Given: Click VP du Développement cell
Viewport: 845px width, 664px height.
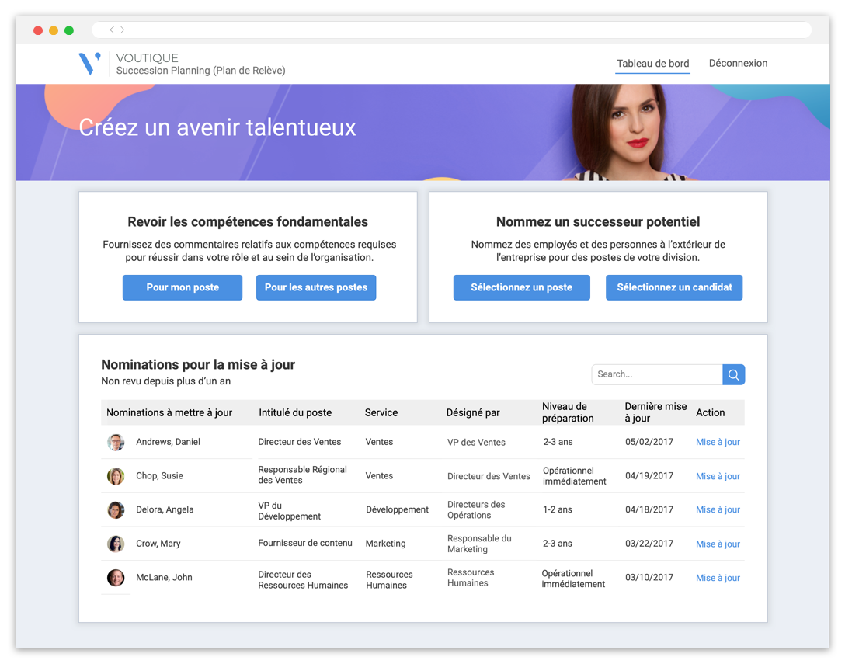Looking at the screenshot, I should [x=290, y=511].
